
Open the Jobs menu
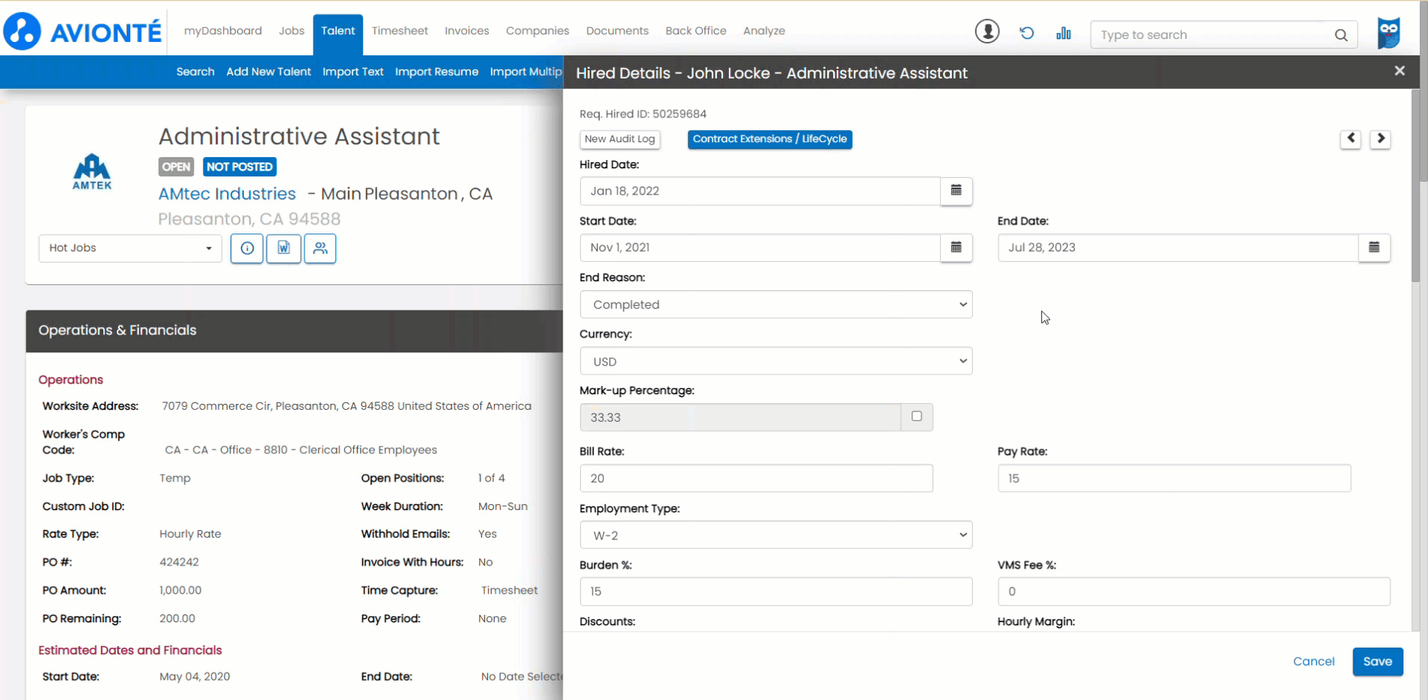point(291,31)
